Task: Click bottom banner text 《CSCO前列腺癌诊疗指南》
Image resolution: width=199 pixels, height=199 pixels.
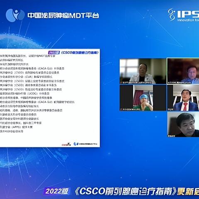Action: (126, 192)
